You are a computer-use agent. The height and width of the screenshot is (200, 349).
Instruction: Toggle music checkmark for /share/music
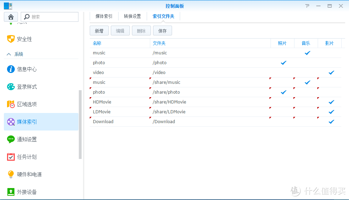click(307, 82)
